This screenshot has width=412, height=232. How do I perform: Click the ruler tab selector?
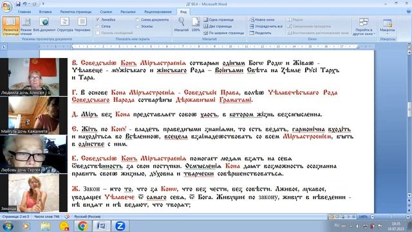(4, 46)
